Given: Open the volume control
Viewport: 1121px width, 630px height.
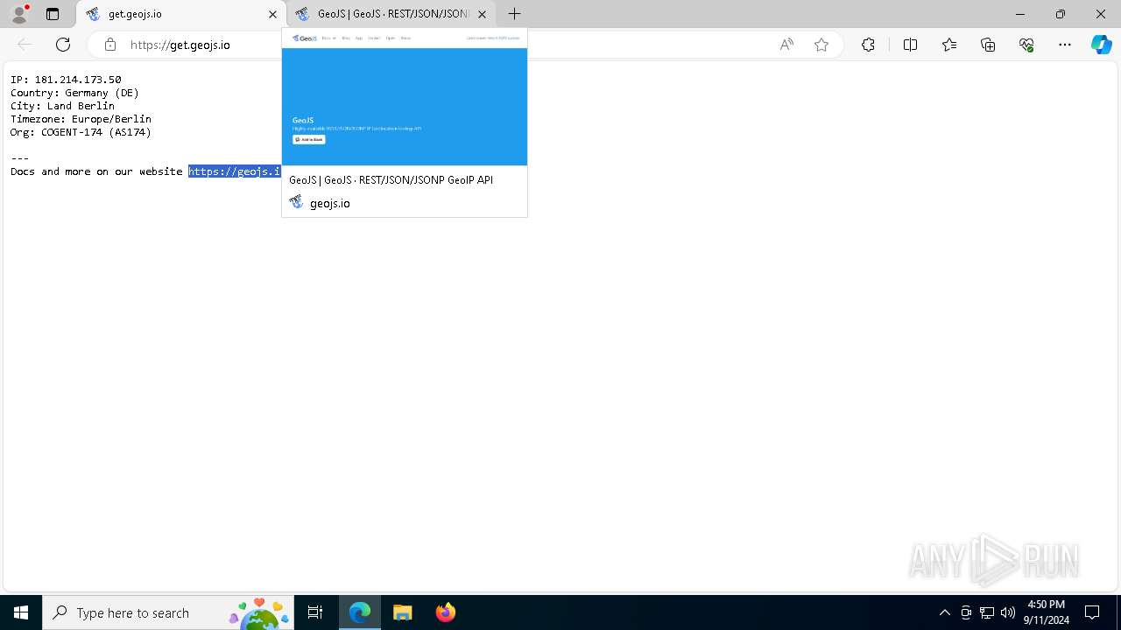Looking at the screenshot, I should tap(1008, 612).
